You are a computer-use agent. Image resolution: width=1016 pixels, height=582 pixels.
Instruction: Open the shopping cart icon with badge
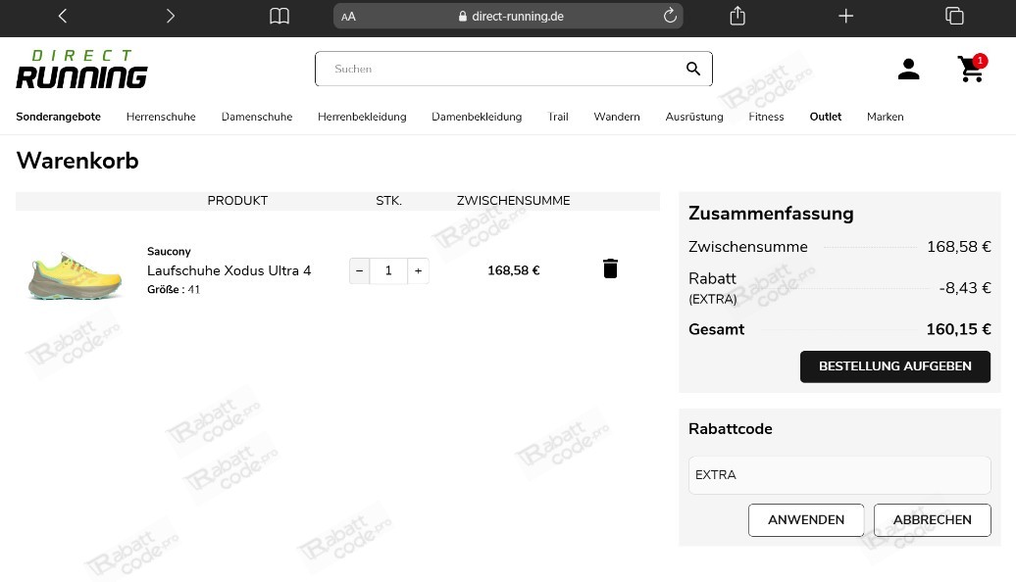(970, 70)
